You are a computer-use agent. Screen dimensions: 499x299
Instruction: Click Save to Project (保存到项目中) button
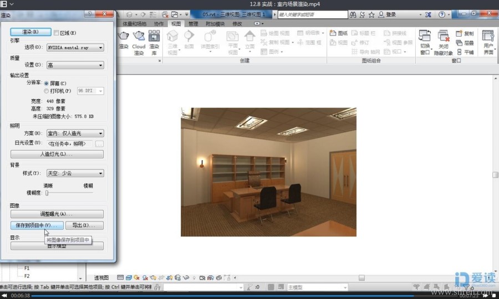(37, 225)
